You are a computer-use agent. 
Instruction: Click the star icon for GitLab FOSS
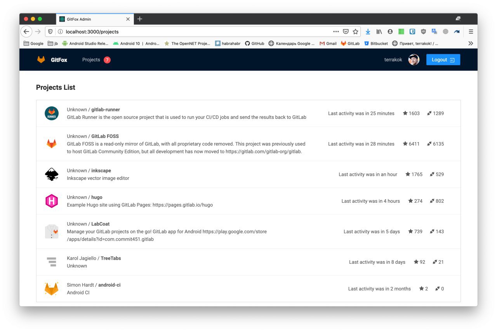[x=405, y=144]
